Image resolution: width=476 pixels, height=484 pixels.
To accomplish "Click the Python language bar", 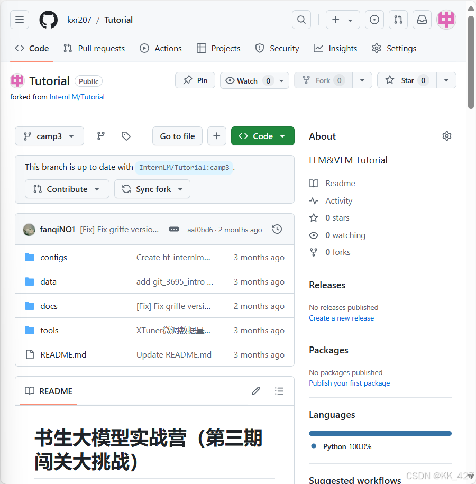I will [380, 433].
